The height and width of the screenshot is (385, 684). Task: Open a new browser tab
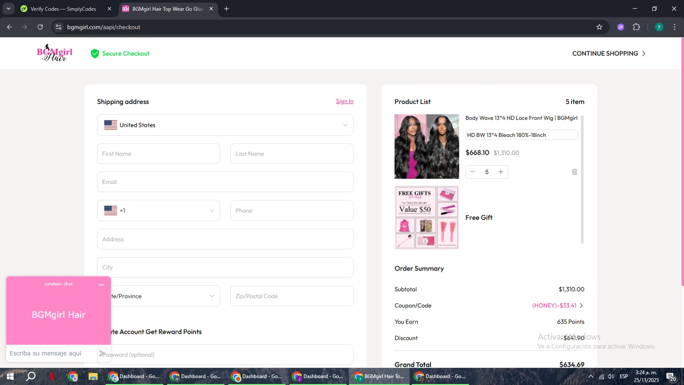tap(227, 9)
